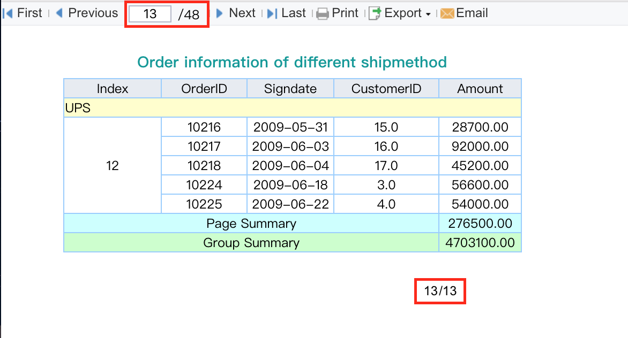Select Amount cell 92000.00

coord(480,146)
